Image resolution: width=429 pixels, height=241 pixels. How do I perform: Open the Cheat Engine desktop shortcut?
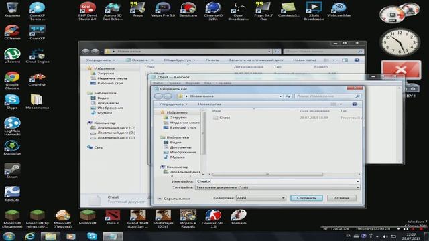38,56
